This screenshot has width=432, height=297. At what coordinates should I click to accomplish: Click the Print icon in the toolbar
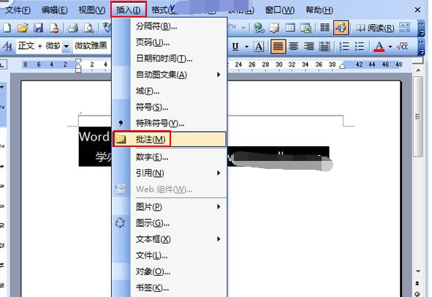pos(73,28)
